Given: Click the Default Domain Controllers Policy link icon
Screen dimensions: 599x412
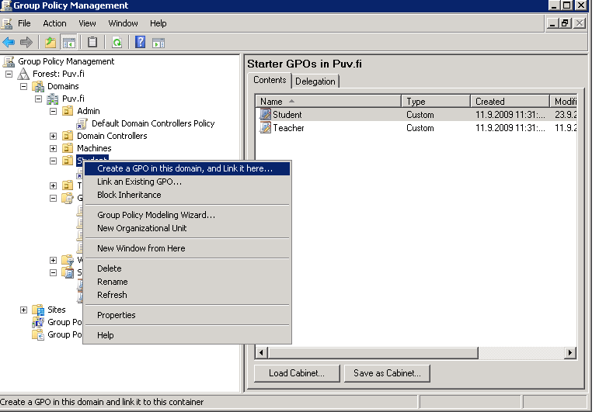Looking at the screenshot, I should (82, 123).
